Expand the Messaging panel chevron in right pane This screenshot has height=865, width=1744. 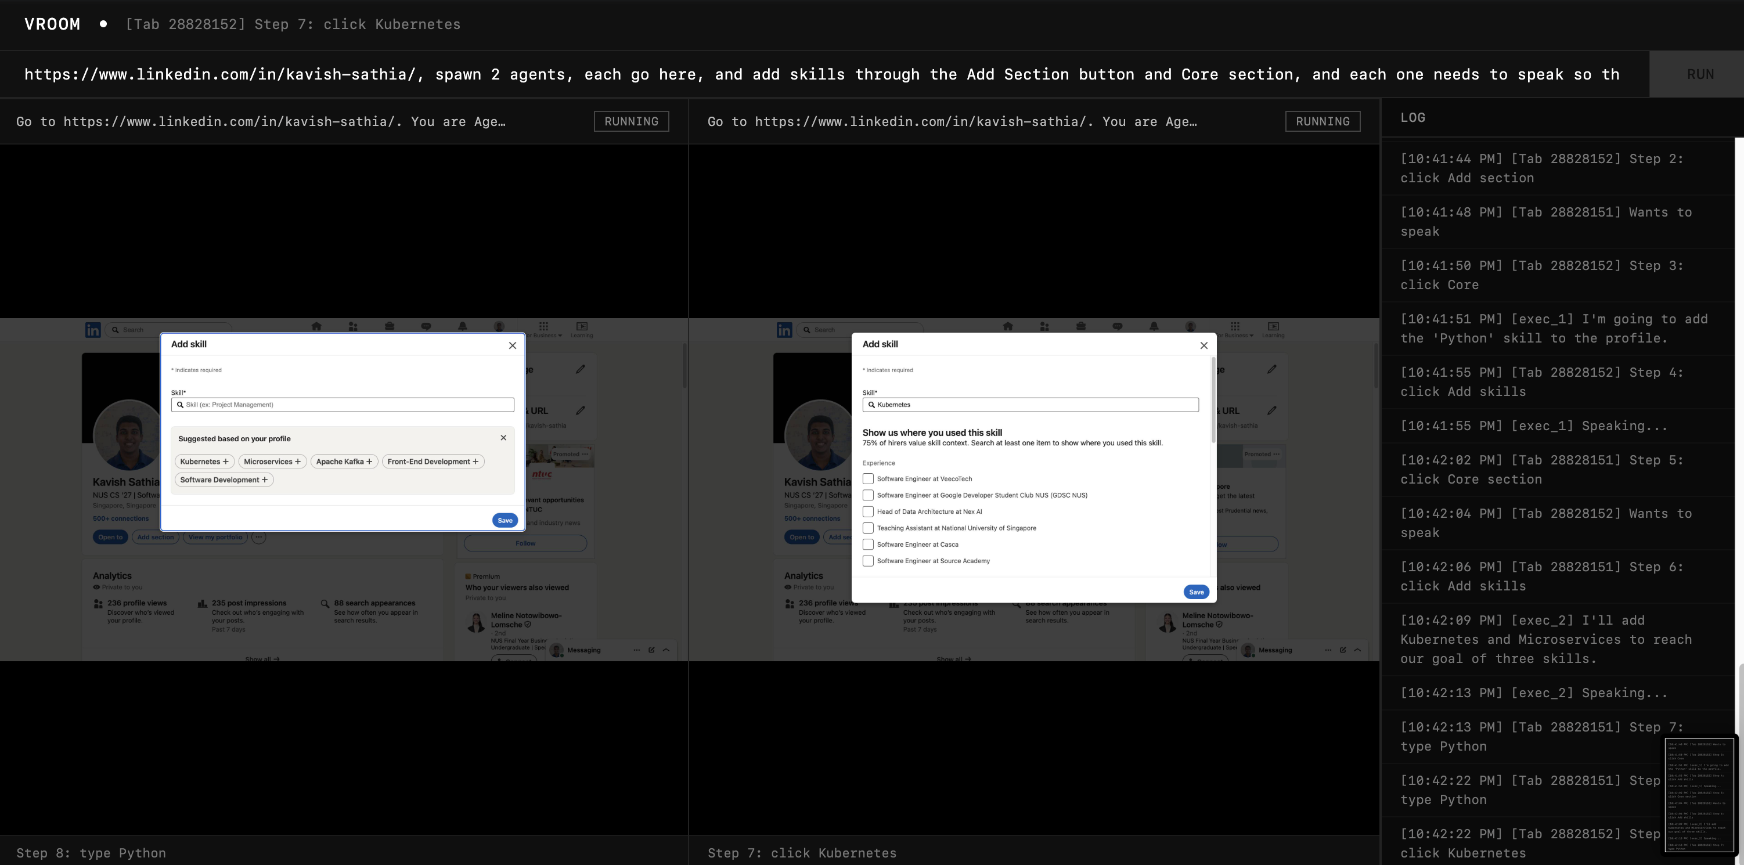tap(1357, 650)
